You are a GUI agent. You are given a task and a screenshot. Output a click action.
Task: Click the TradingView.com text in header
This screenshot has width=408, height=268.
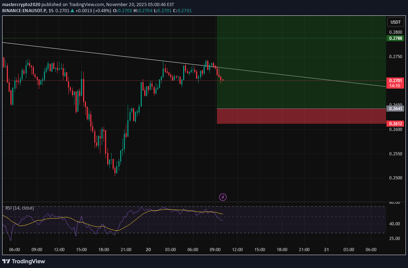(81, 5)
